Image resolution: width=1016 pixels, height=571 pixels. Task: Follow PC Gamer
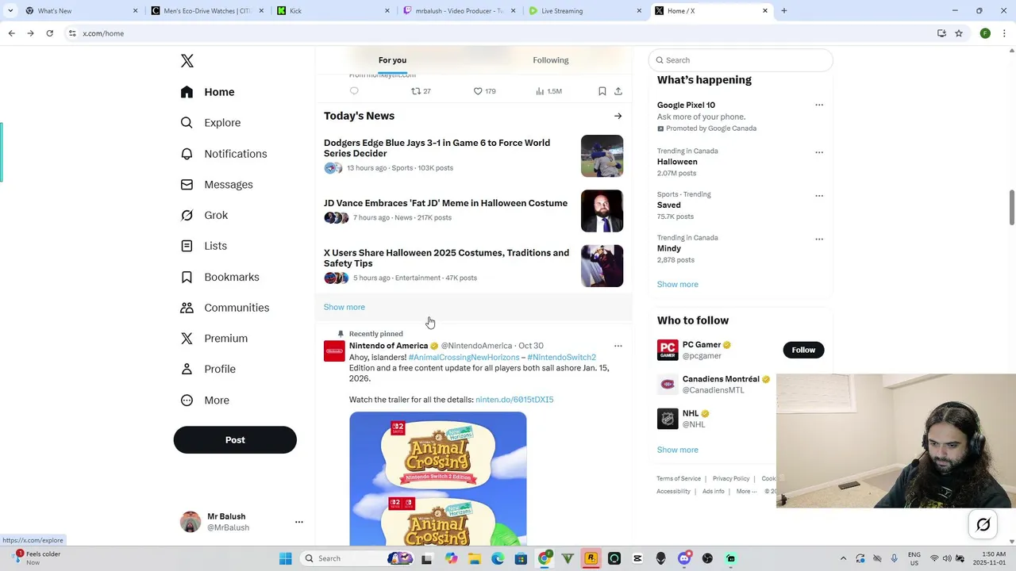click(803, 350)
